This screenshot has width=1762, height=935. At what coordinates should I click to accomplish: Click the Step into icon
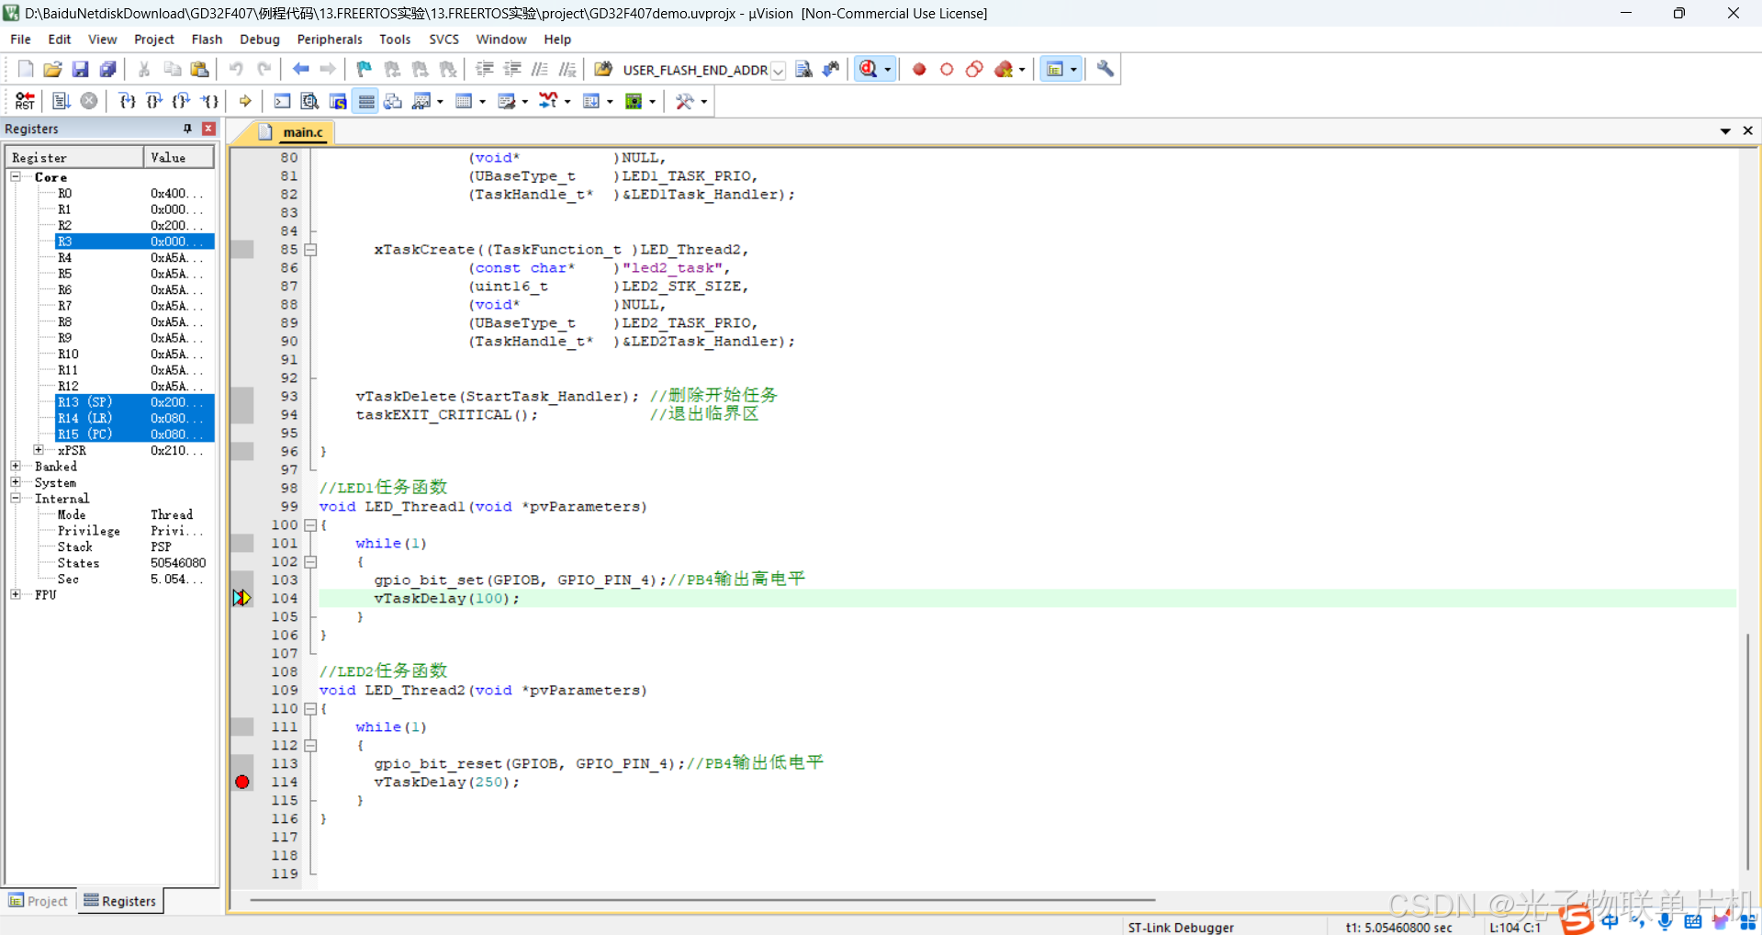128,101
